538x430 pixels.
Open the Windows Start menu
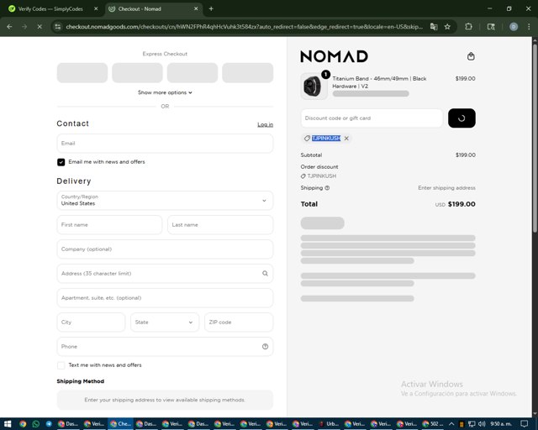tap(8, 424)
